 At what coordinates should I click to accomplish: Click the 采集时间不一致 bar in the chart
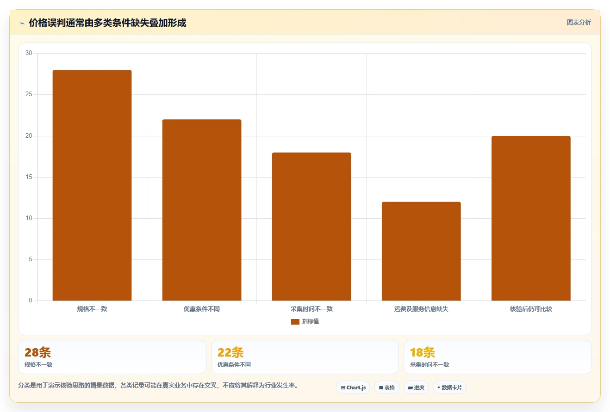311,227
